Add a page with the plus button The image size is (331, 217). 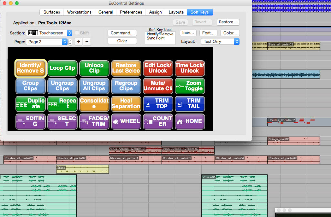[79, 42]
